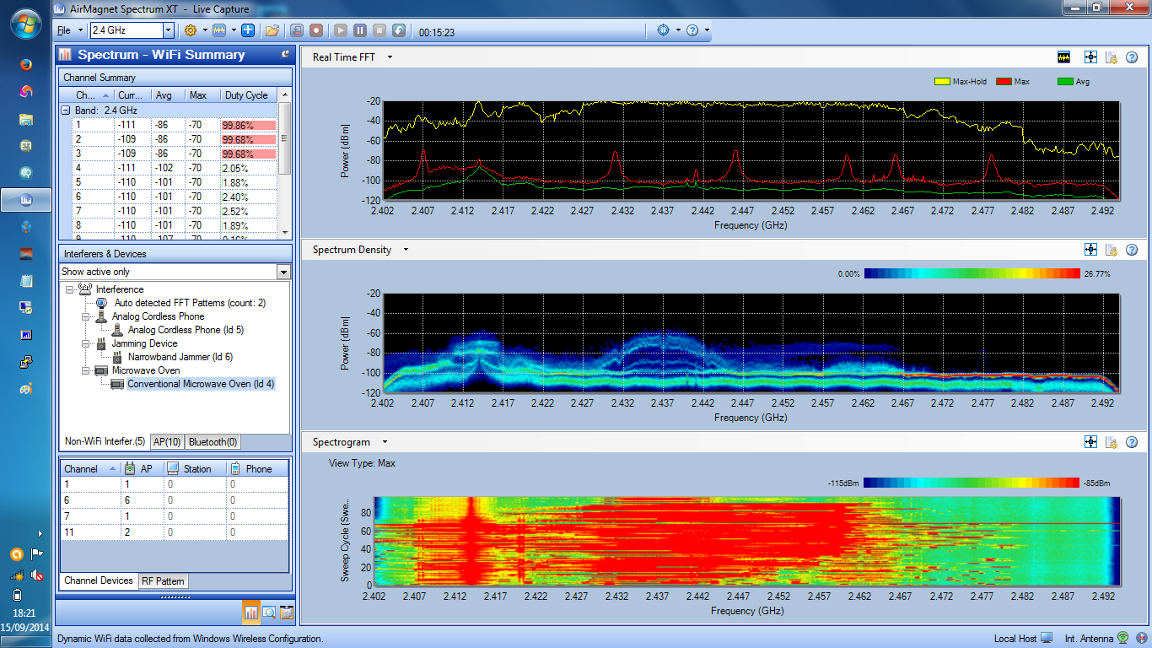This screenshot has height=648, width=1152.
Task: Switch to the AP(10) tab
Action: 167,441
